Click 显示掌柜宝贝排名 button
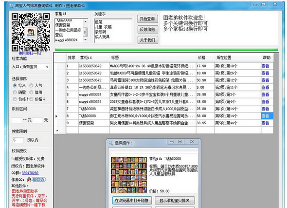The image size is (287, 208). point(175,201)
